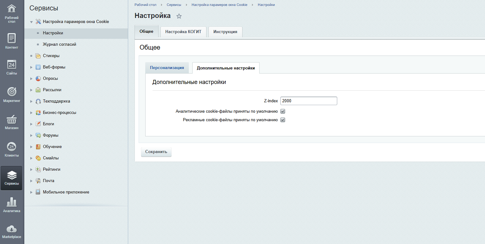The height and width of the screenshot is (244, 485).
Task: Развернуть раздел Бизнес-процессы
Action: click(x=31, y=112)
